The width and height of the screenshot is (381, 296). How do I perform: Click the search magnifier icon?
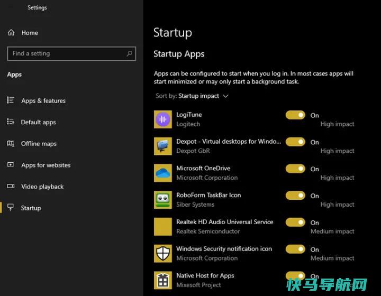point(130,53)
